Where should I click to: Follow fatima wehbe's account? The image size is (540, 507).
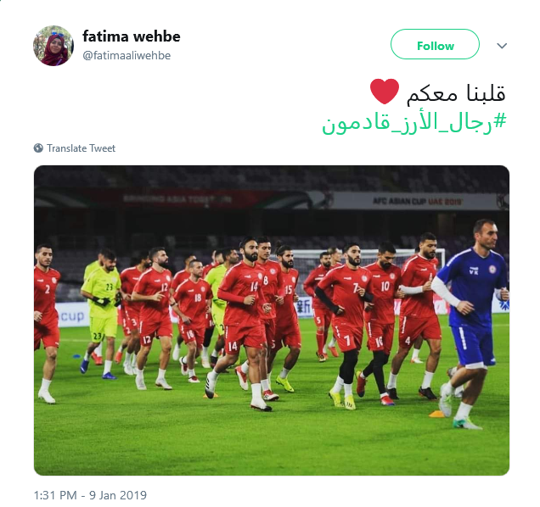point(435,44)
